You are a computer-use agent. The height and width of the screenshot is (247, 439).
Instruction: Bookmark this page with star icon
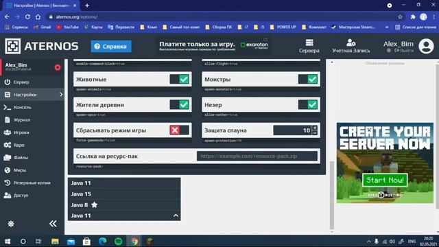(x=400, y=16)
